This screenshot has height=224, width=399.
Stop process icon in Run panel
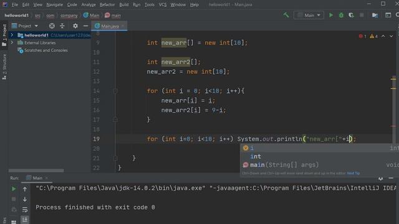tap(14, 199)
